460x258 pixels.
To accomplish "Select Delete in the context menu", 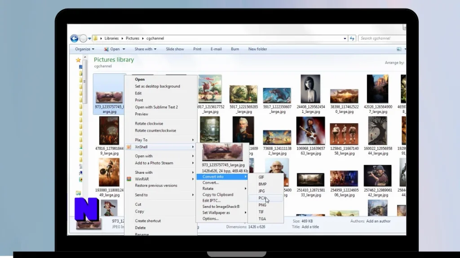I will 140,228.
